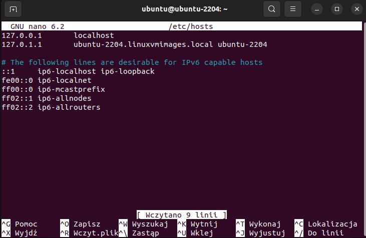Click the ip6-localnet entry

[x=65, y=80]
